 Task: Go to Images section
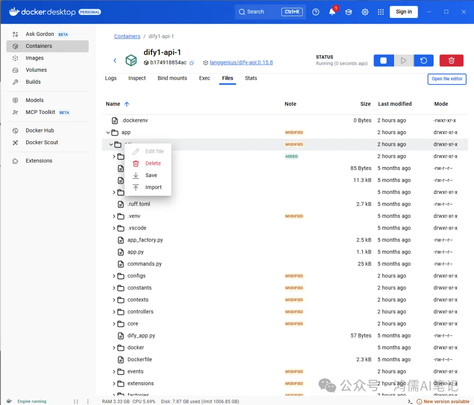tap(47, 58)
